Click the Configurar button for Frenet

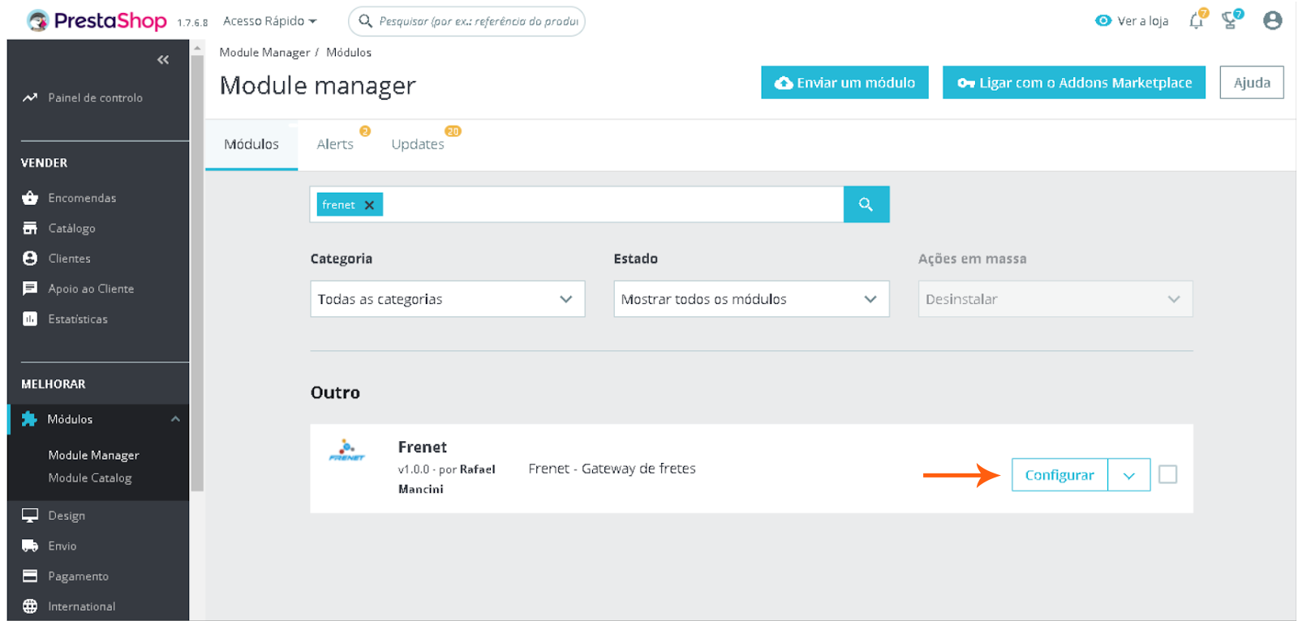1059,475
